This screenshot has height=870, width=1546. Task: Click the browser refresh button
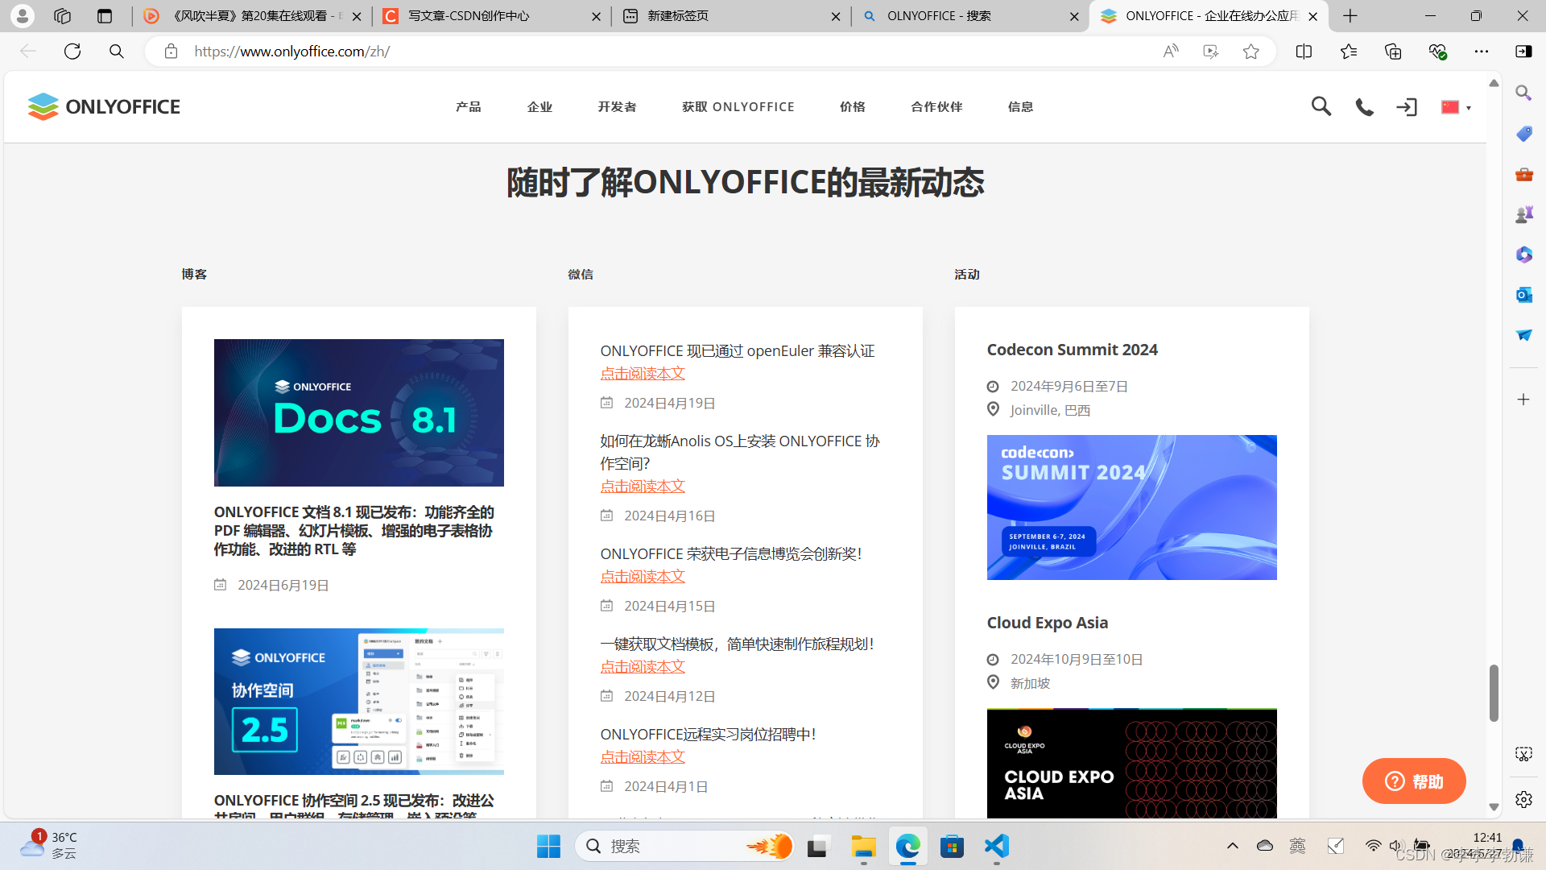click(72, 52)
